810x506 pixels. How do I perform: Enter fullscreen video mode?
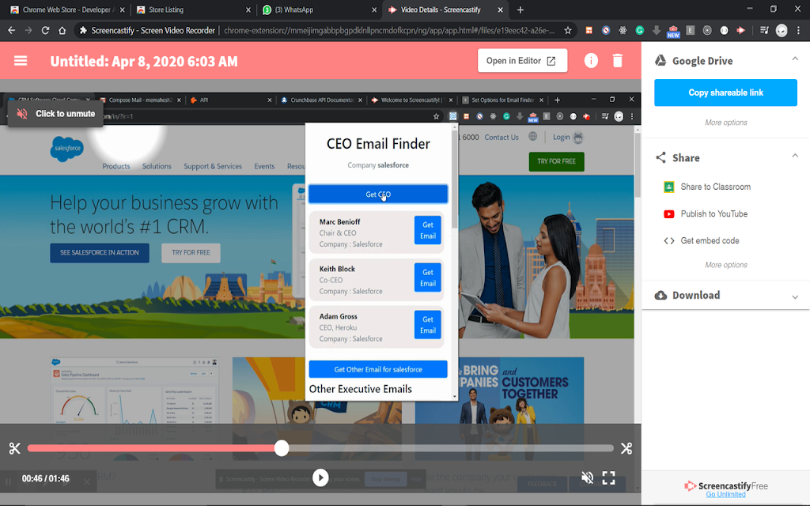(608, 478)
